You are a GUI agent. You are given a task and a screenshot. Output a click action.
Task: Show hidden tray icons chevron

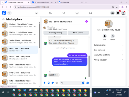[104, 93]
